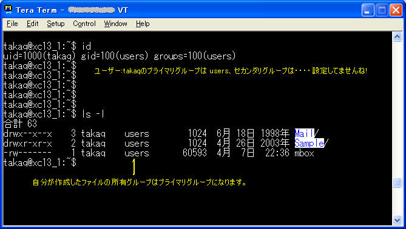
Task: Click the -rw------- permissions text
Action: 28,153
